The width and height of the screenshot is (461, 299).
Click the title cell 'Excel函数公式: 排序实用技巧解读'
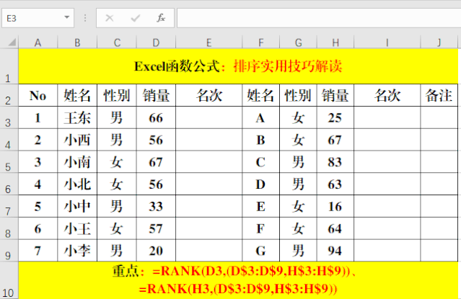click(238, 66)
